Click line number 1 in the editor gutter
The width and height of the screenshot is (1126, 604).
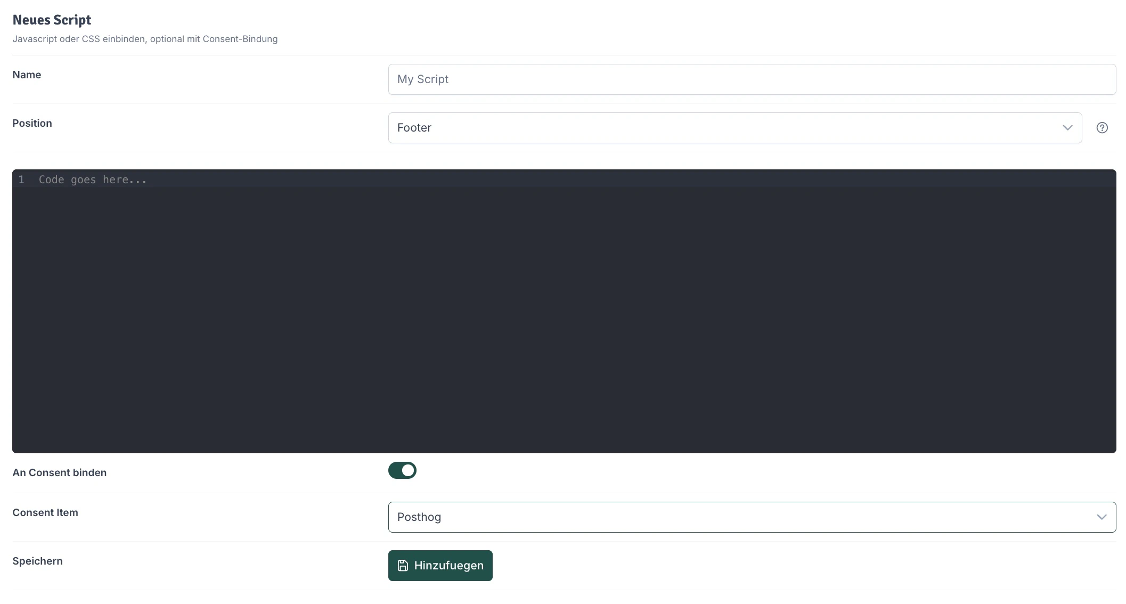21,180
